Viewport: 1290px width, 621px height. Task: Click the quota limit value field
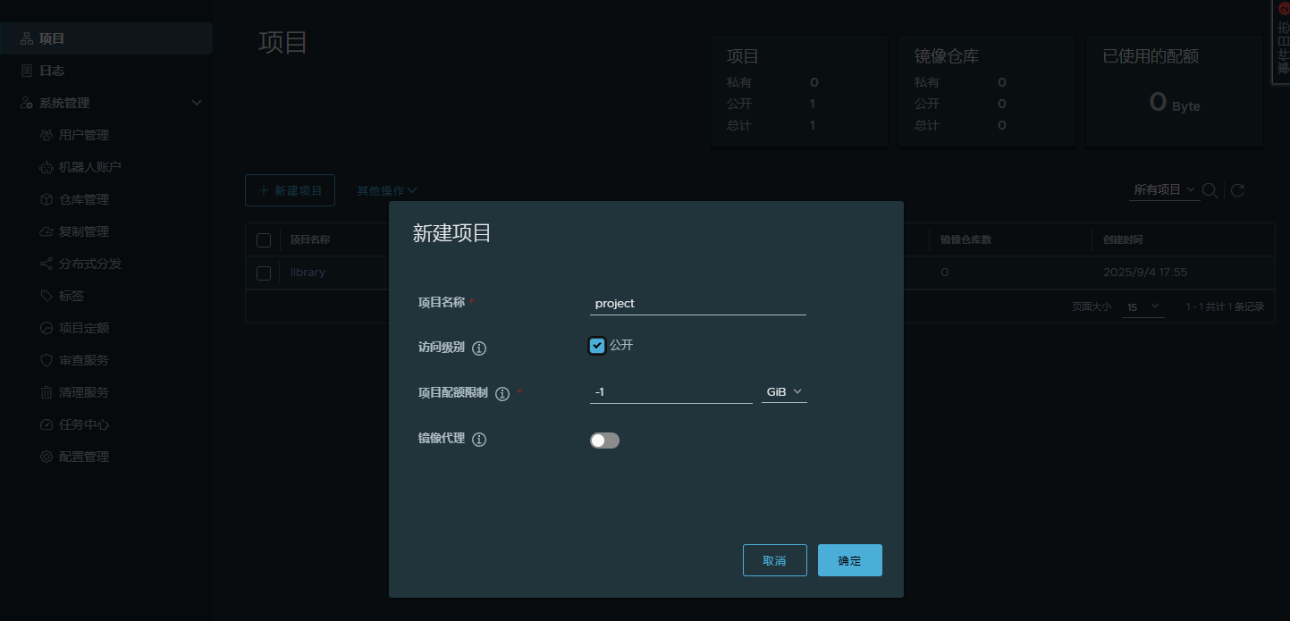670,392
